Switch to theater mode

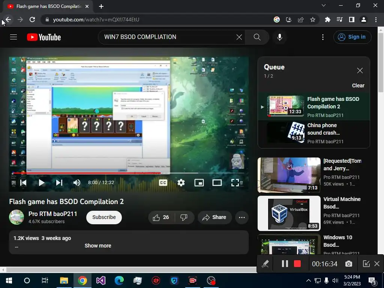pyautogui.click(x=217, y=183)
